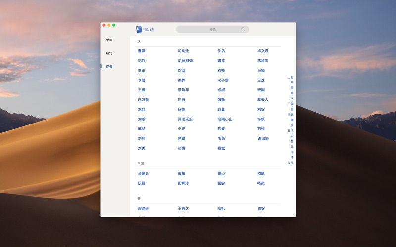Switch to the 名句 sidebar section
This screenshot has width=396, height=247.
[x=109, y=53]
